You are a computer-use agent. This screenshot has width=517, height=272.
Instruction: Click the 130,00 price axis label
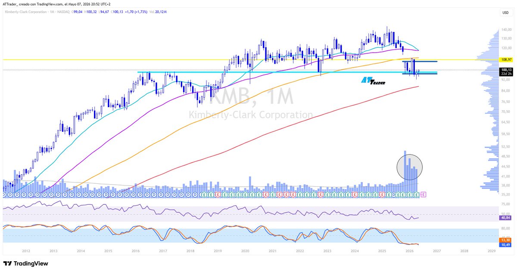506,39
